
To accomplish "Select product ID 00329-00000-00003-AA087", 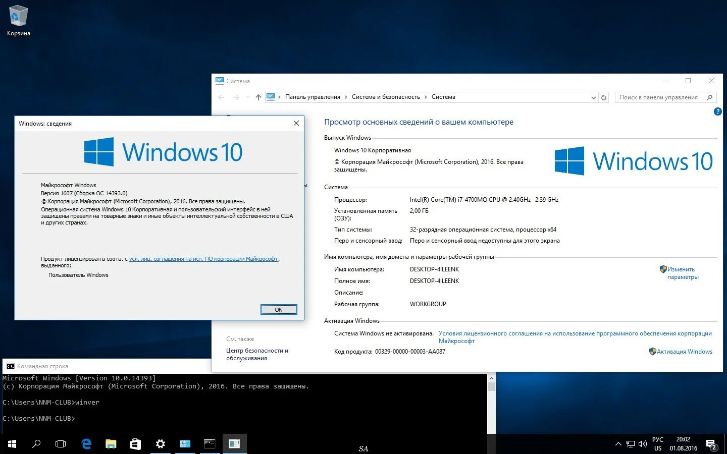I will (410, 352).
